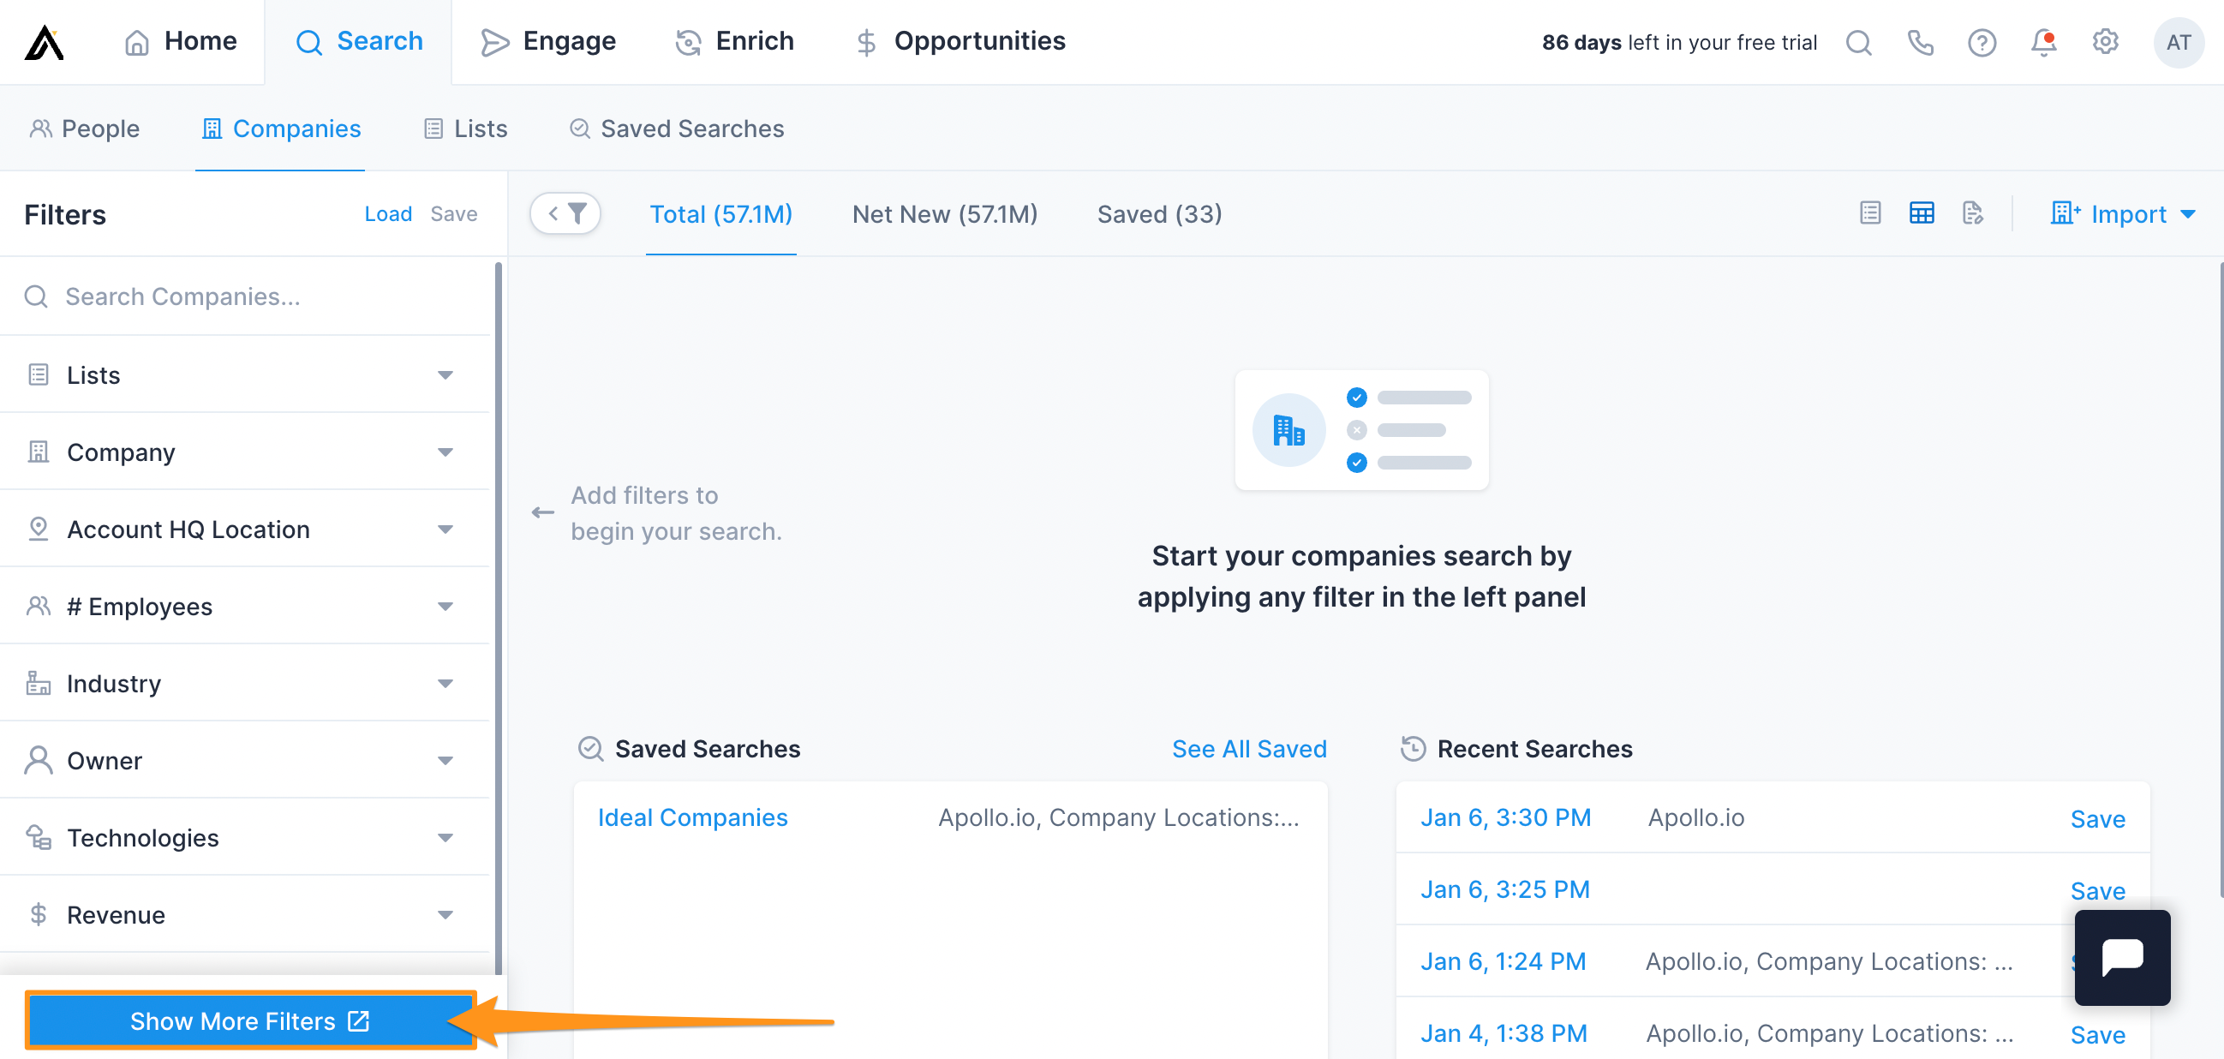2224x1059 pixels.
Task: Open the Search tab
Action: pos(358,41)
